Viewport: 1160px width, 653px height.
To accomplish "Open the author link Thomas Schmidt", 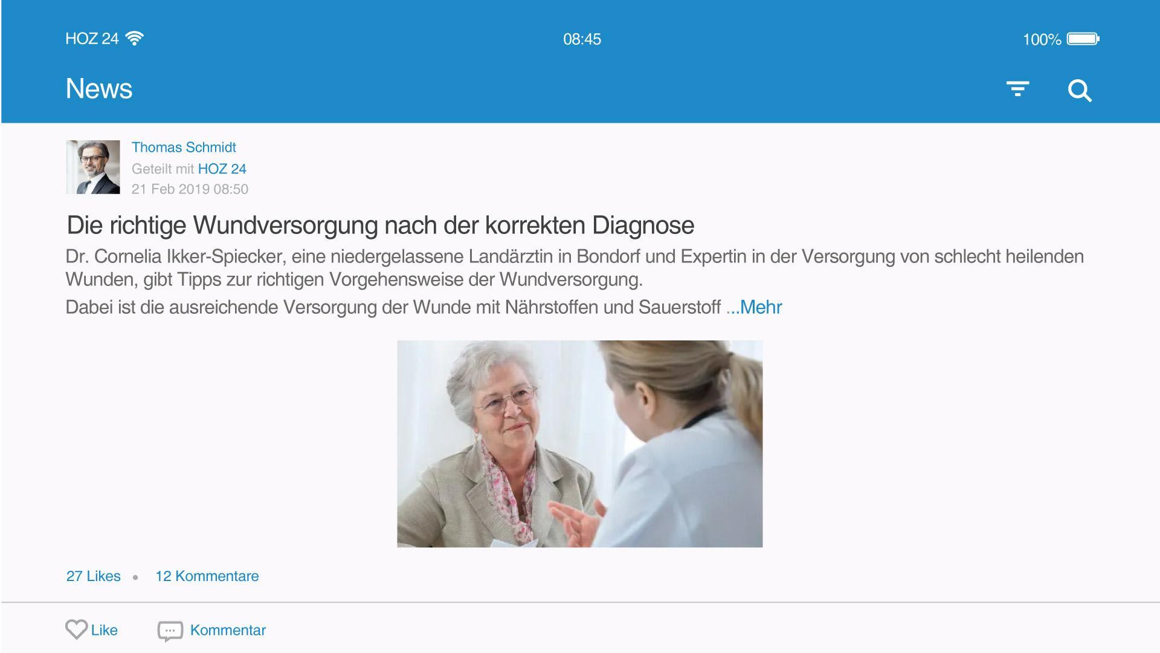I will click(x=184, y=147).
